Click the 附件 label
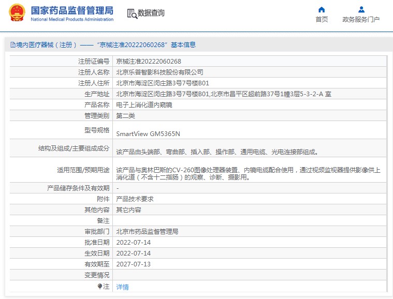This screenshot has height=299, width=393. [103, 199]
